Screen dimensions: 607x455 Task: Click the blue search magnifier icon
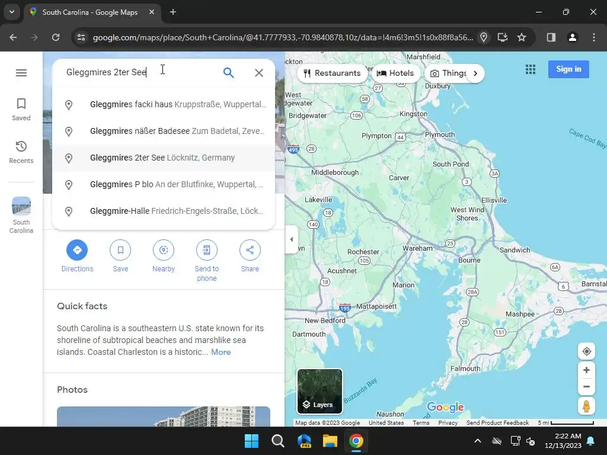click(x=228, y=72)
